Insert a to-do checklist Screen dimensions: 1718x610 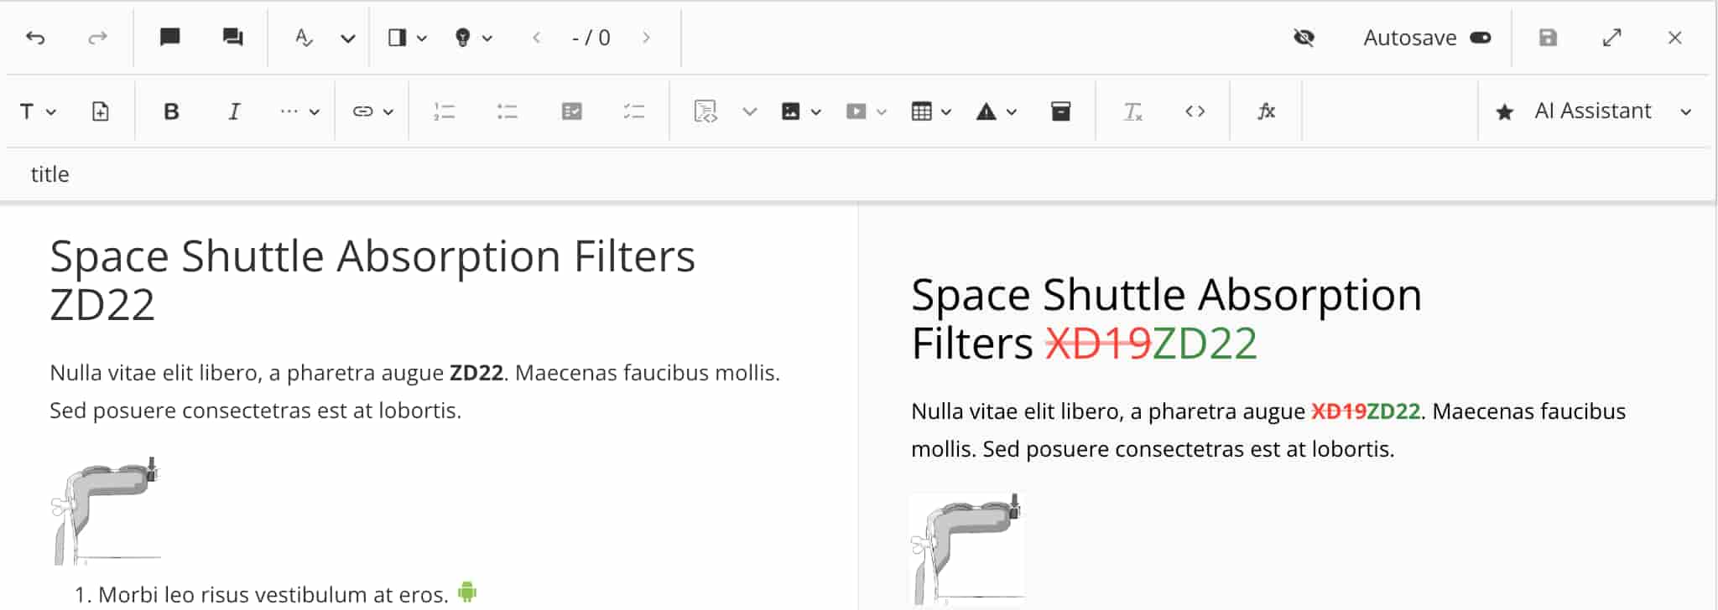click(571, 111)
